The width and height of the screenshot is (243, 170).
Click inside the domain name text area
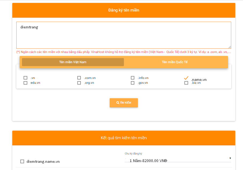point(124,35)
